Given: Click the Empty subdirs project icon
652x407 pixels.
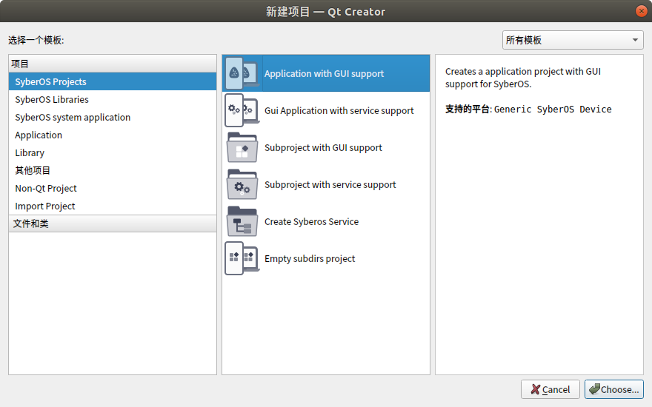Looking at the screenshot, I should 242,258.
